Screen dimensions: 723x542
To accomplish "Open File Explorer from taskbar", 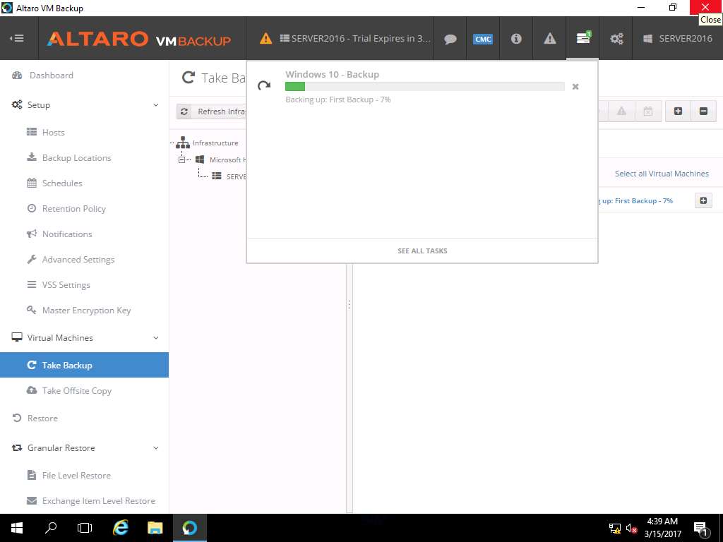I will point(155,528).
